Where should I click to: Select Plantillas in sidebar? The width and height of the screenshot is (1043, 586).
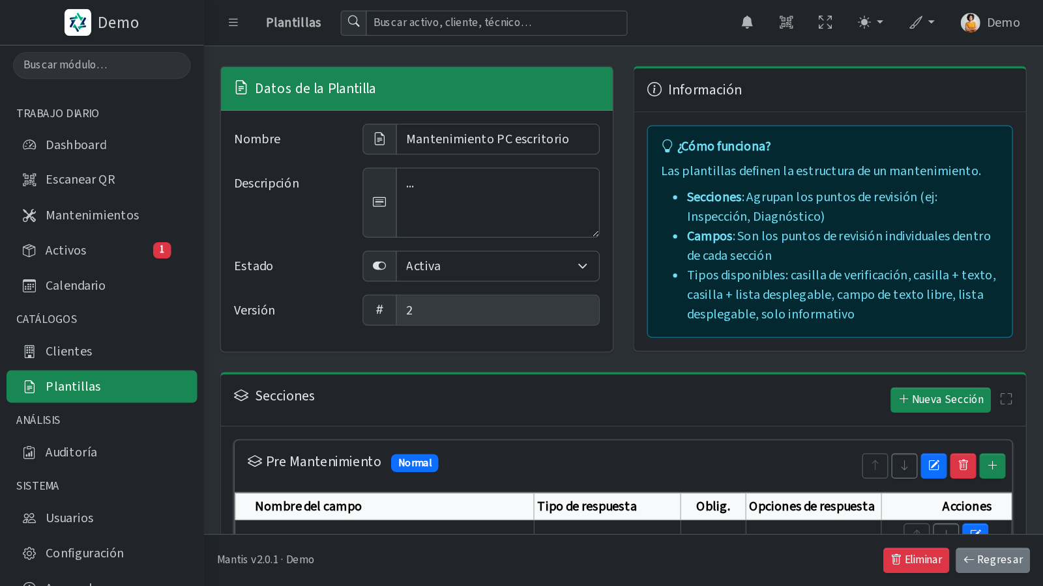(102, 386)
